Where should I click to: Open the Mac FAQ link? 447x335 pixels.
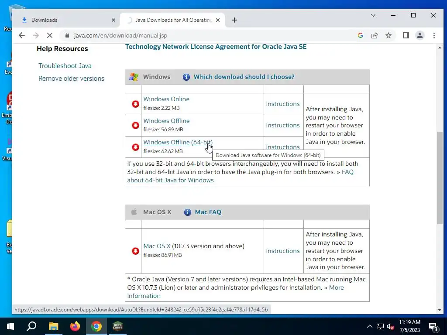(x=208, y=212)
